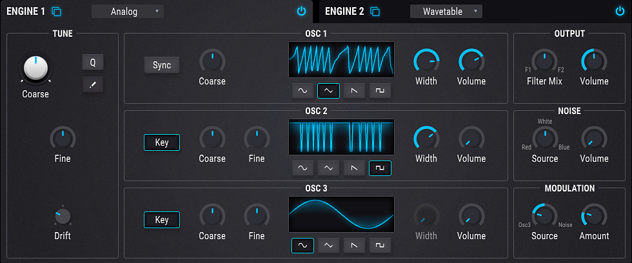Copy Engine 1 settings icon

(57, 12)
